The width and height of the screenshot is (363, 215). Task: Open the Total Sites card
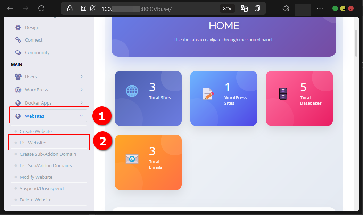tap(148, 98)
